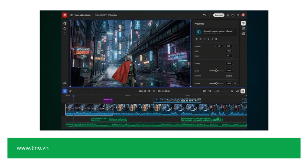Viewport: 308px width, 165px height.
Task: Click the fourth clip action icon under clip name
Action: (x=209, y=39)
